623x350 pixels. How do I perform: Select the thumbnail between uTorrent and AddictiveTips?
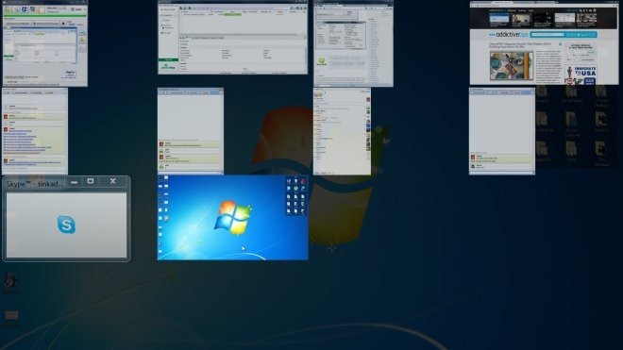point(353,43)
